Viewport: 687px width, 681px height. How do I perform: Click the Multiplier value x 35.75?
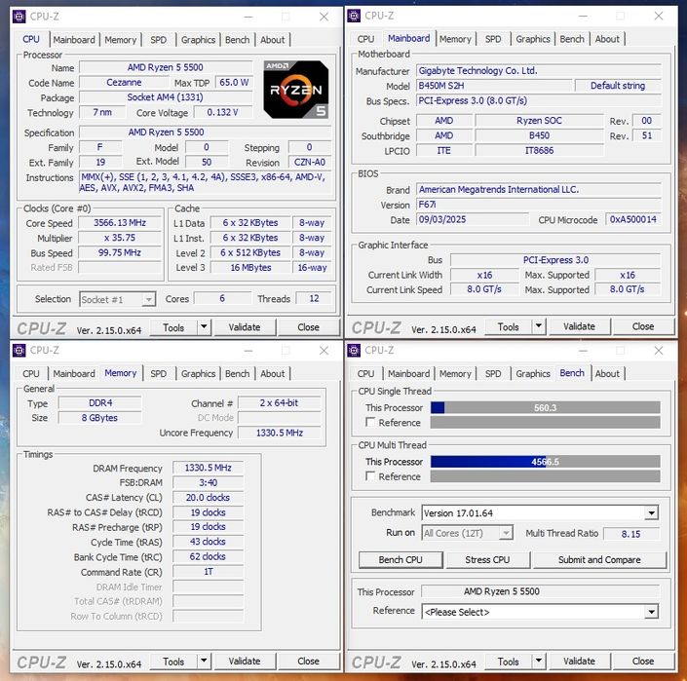pyautogui.click(x=120, y=238)
